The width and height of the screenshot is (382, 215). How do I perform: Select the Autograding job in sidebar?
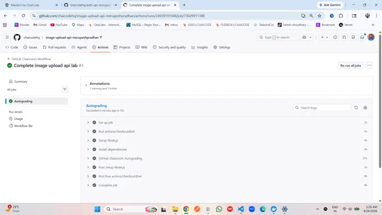[x=37, y=101]
